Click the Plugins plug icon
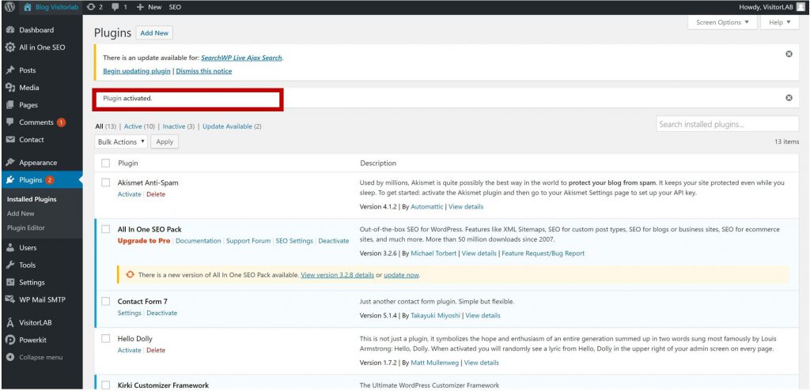This screenshot has width=810, height=391. coord(9,180)
